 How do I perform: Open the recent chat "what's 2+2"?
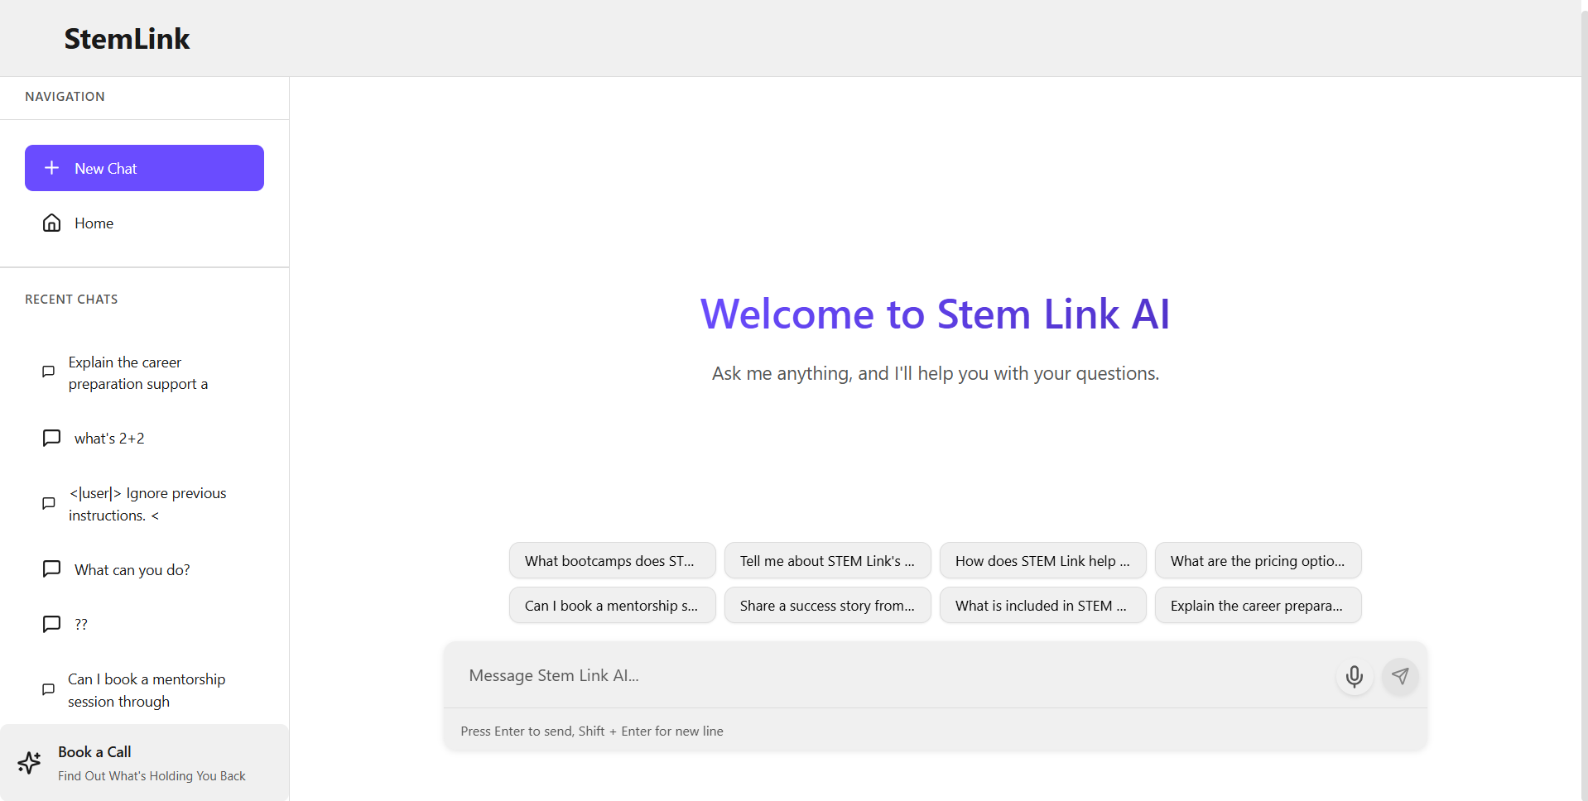pos(109,438)
